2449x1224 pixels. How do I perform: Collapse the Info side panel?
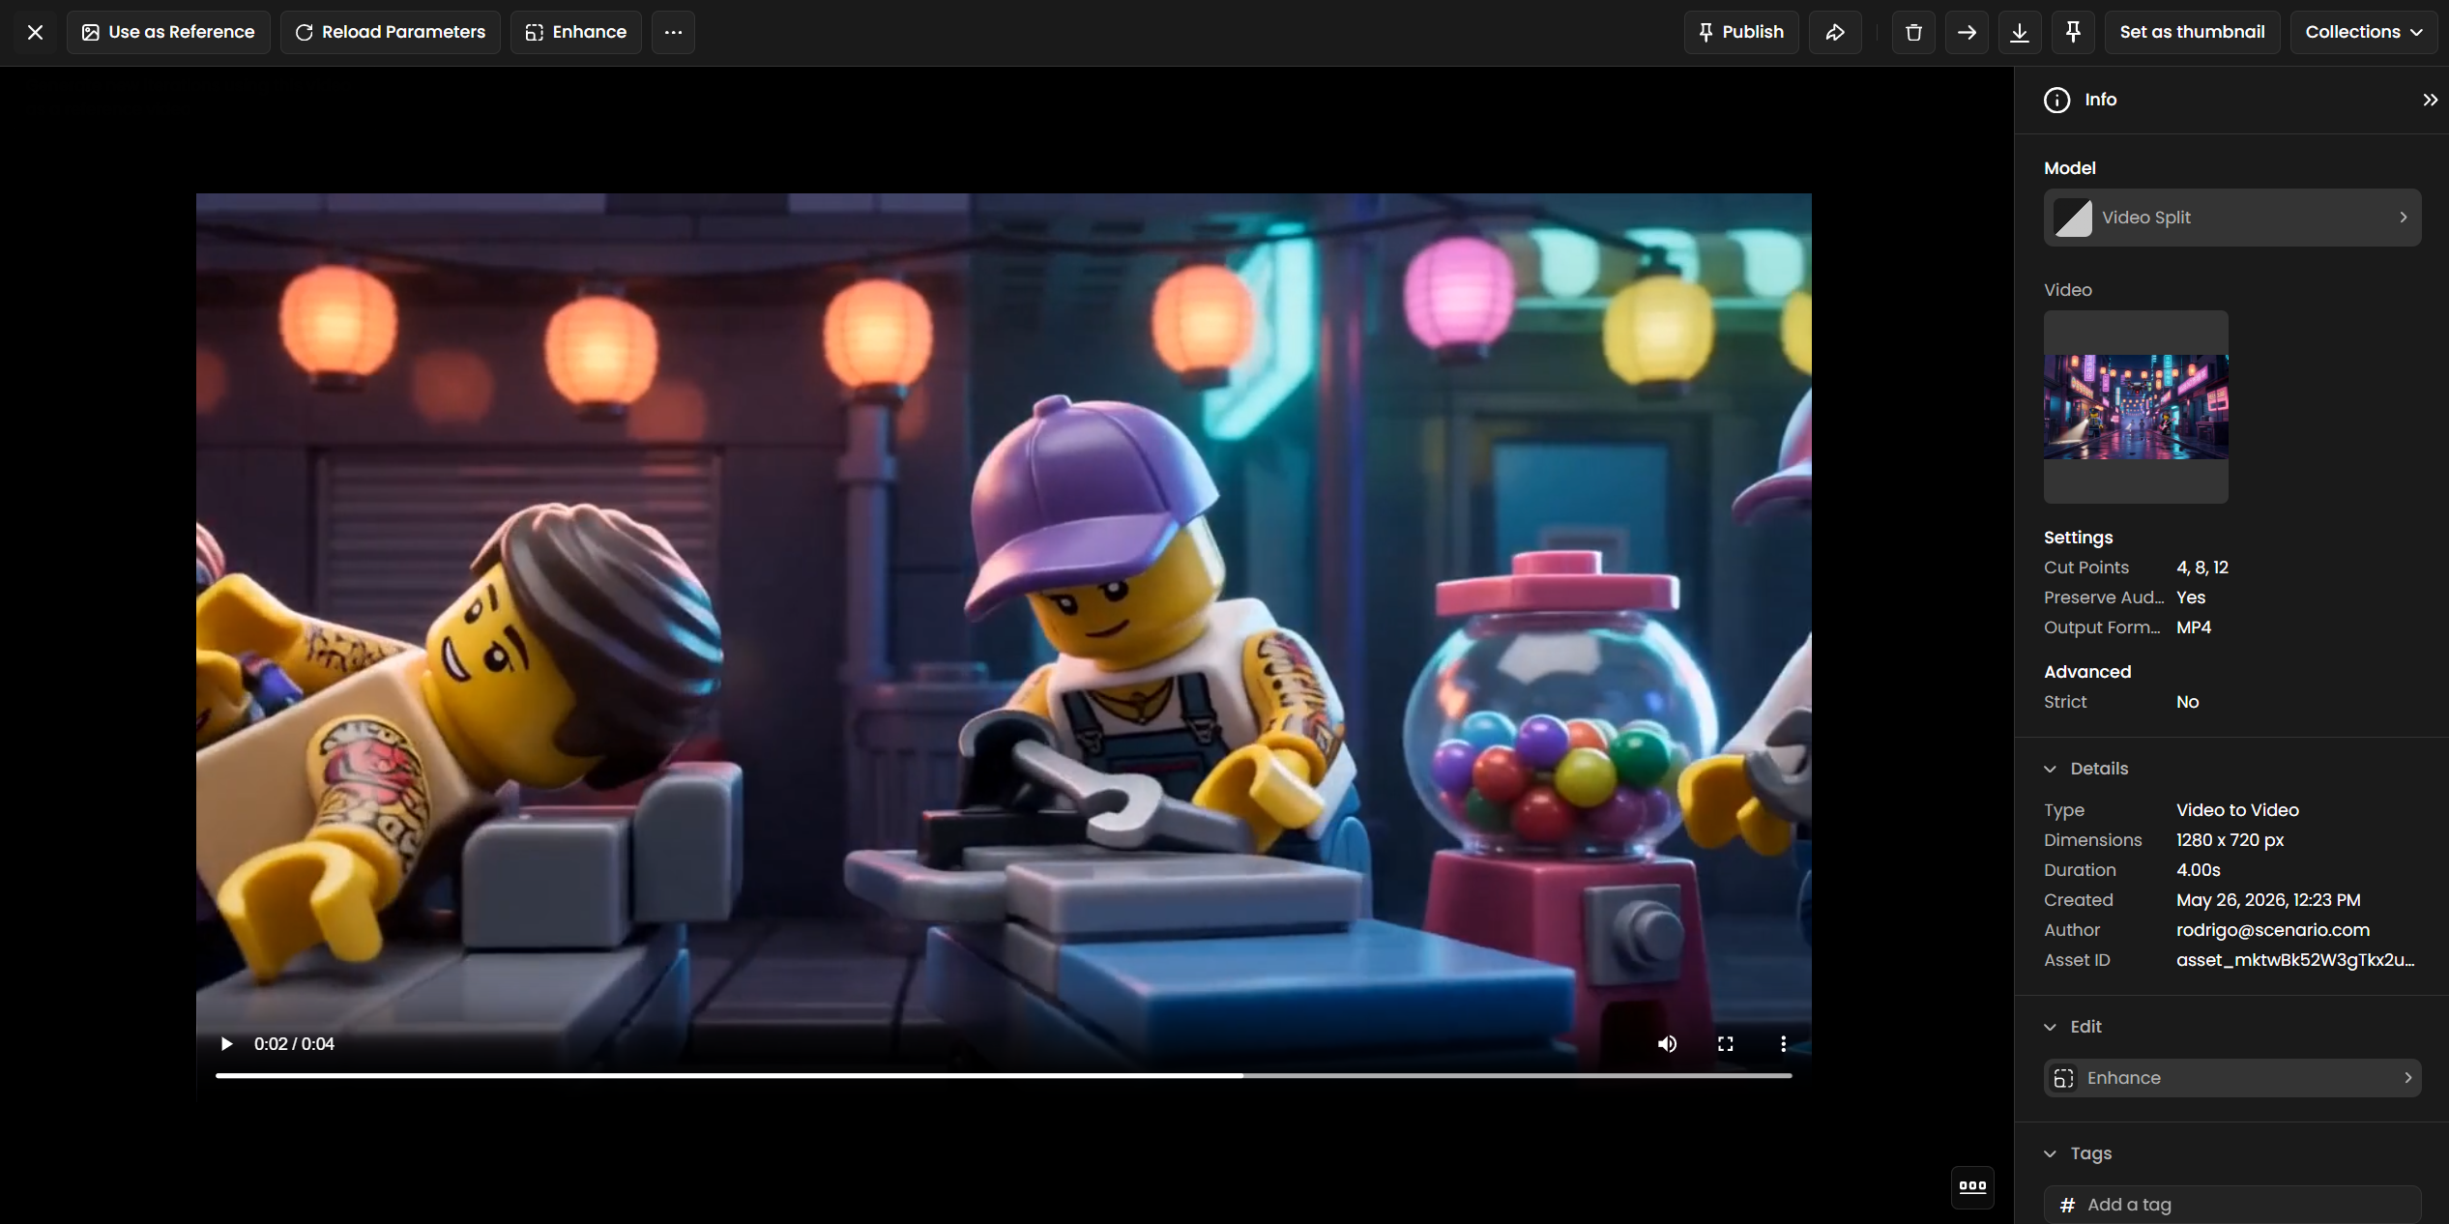[2430, 100]
